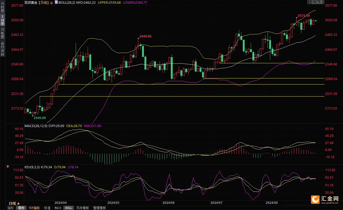
Task: Click the chart replay play icon
Action: [x=318, y=2]
